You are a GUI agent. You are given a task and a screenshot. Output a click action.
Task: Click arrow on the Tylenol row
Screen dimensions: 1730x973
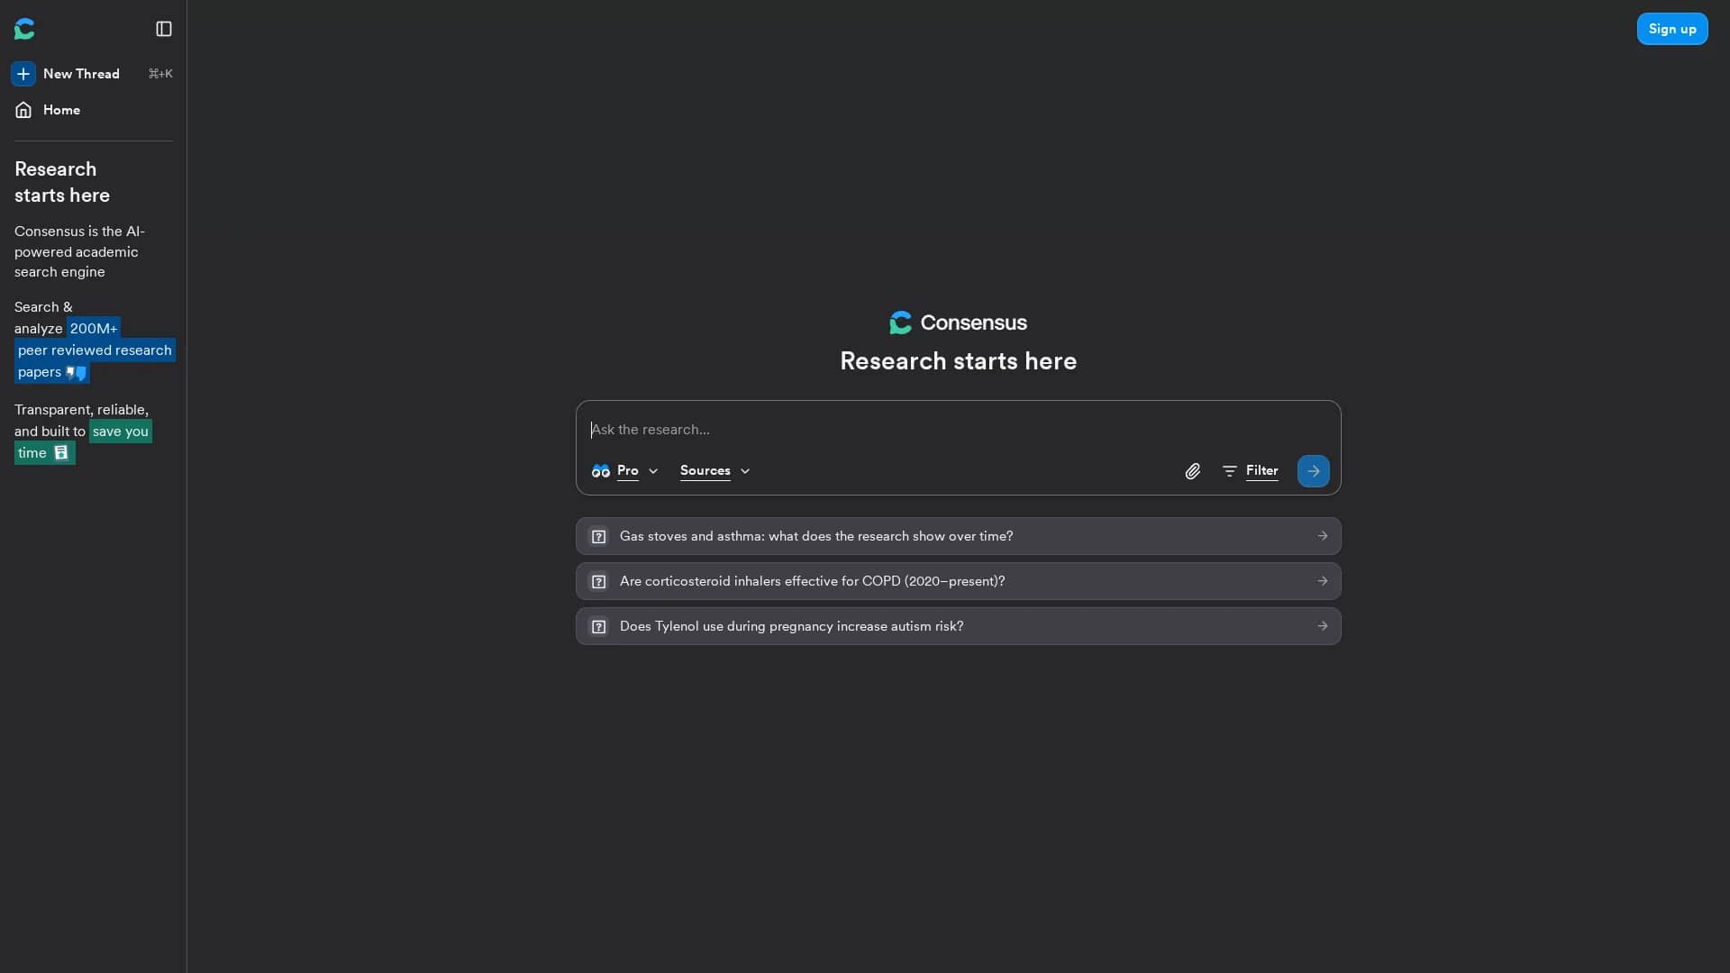coord(1322,626)
